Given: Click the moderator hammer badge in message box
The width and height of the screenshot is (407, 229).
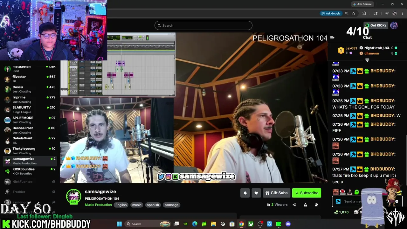Looking at the screenshot, I should 338,201.
